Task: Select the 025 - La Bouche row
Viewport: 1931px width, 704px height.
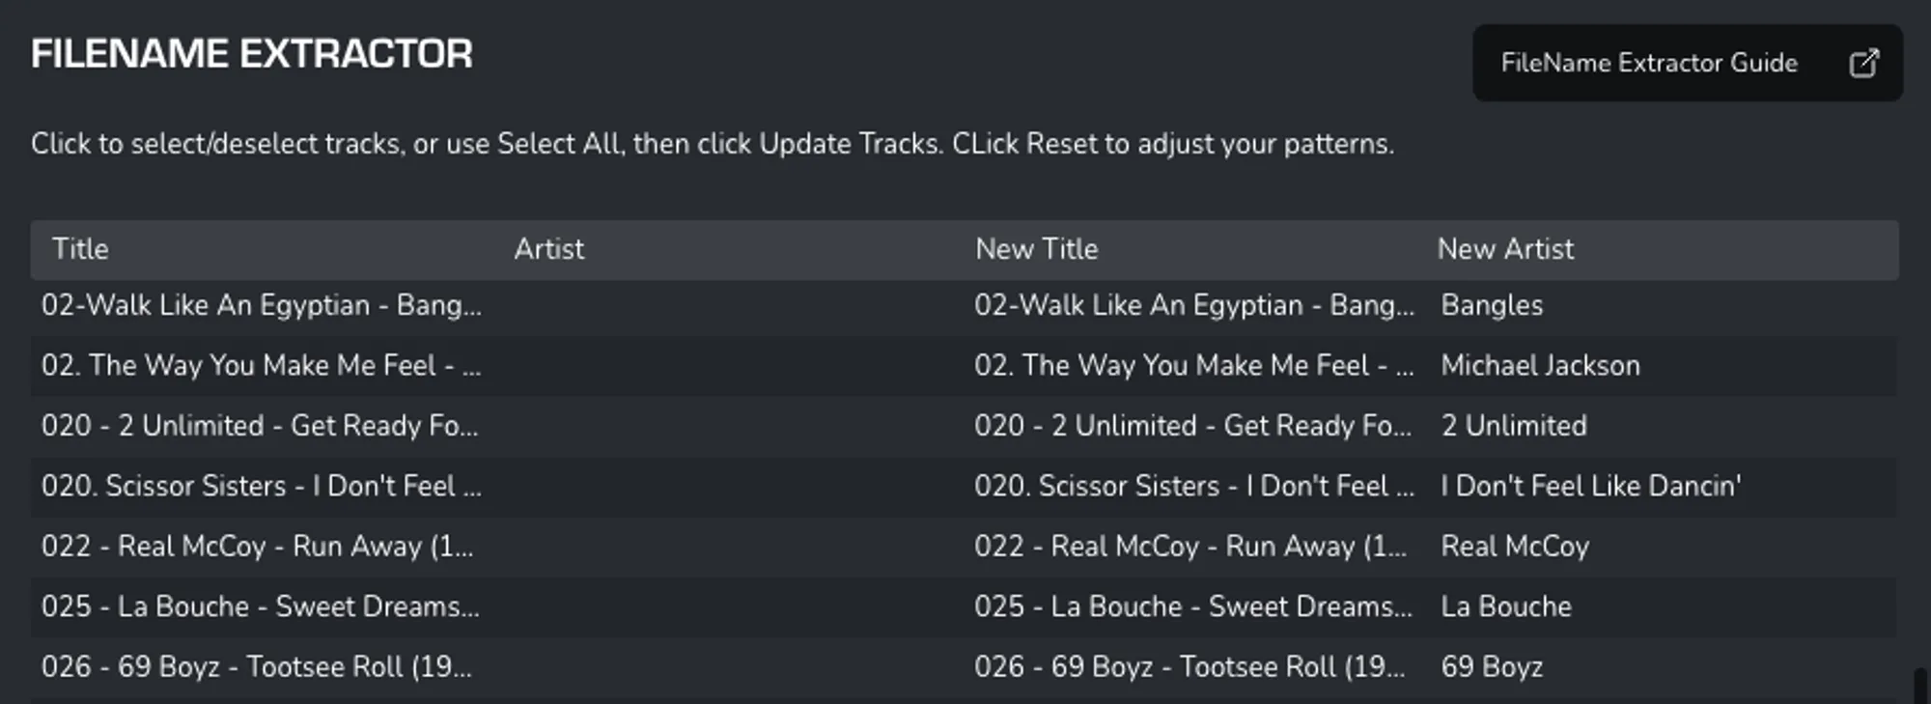Action: click(x=964, y=607)
